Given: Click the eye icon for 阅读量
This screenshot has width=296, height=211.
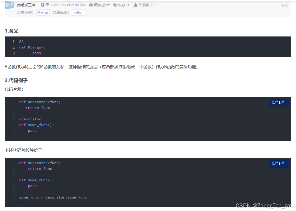Looking at the screenshot, I should tap(91, 5).
